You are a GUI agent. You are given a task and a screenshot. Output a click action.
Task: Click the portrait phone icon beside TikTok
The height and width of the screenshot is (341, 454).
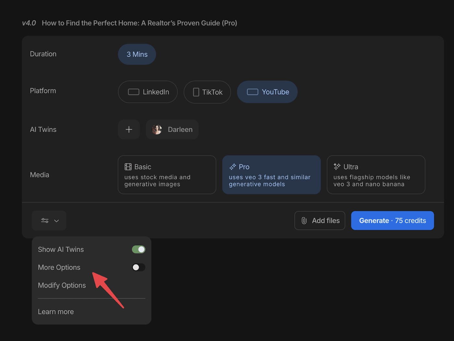(x=196, y=92)
